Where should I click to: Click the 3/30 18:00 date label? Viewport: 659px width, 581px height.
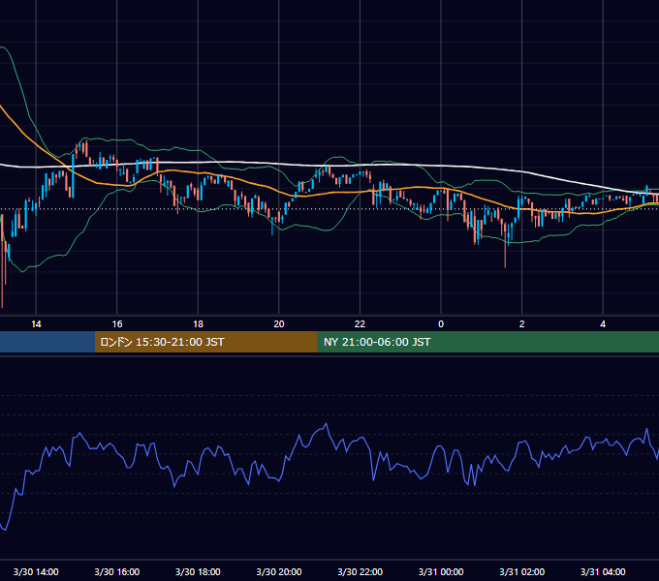tap(198, 571)
